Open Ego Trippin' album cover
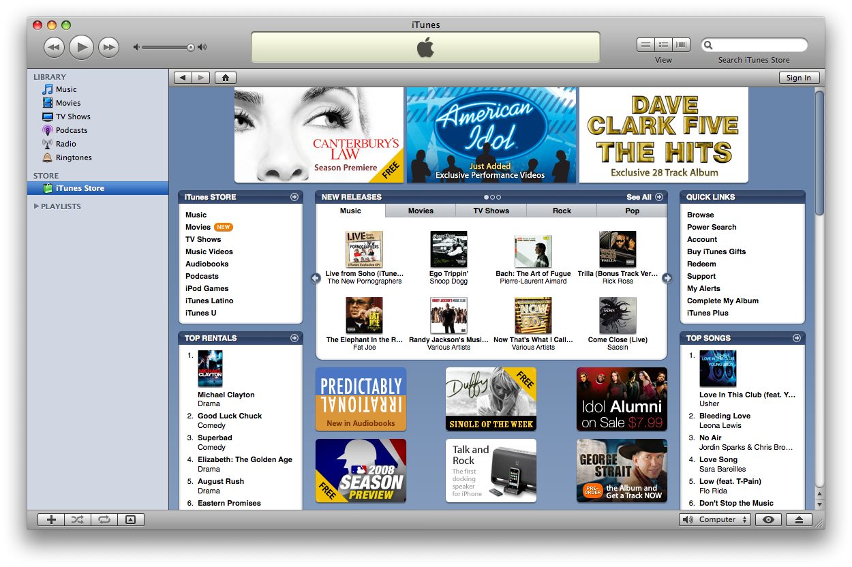852x567 pixels. [448, 249]
